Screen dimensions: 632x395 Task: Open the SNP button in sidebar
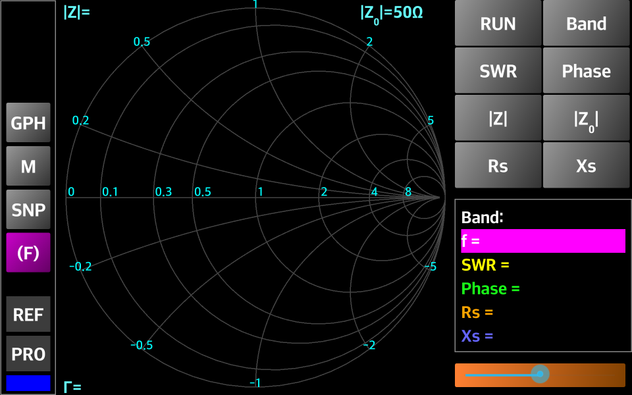tap(28, 209)
